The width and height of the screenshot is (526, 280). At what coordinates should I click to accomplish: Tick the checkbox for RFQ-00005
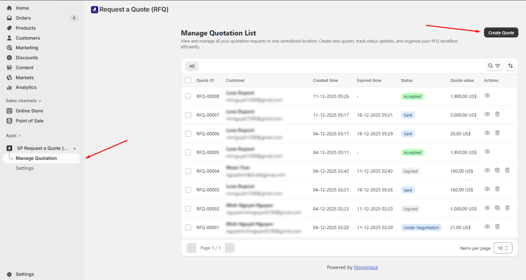pyautogui.click(x=188, y=152)
